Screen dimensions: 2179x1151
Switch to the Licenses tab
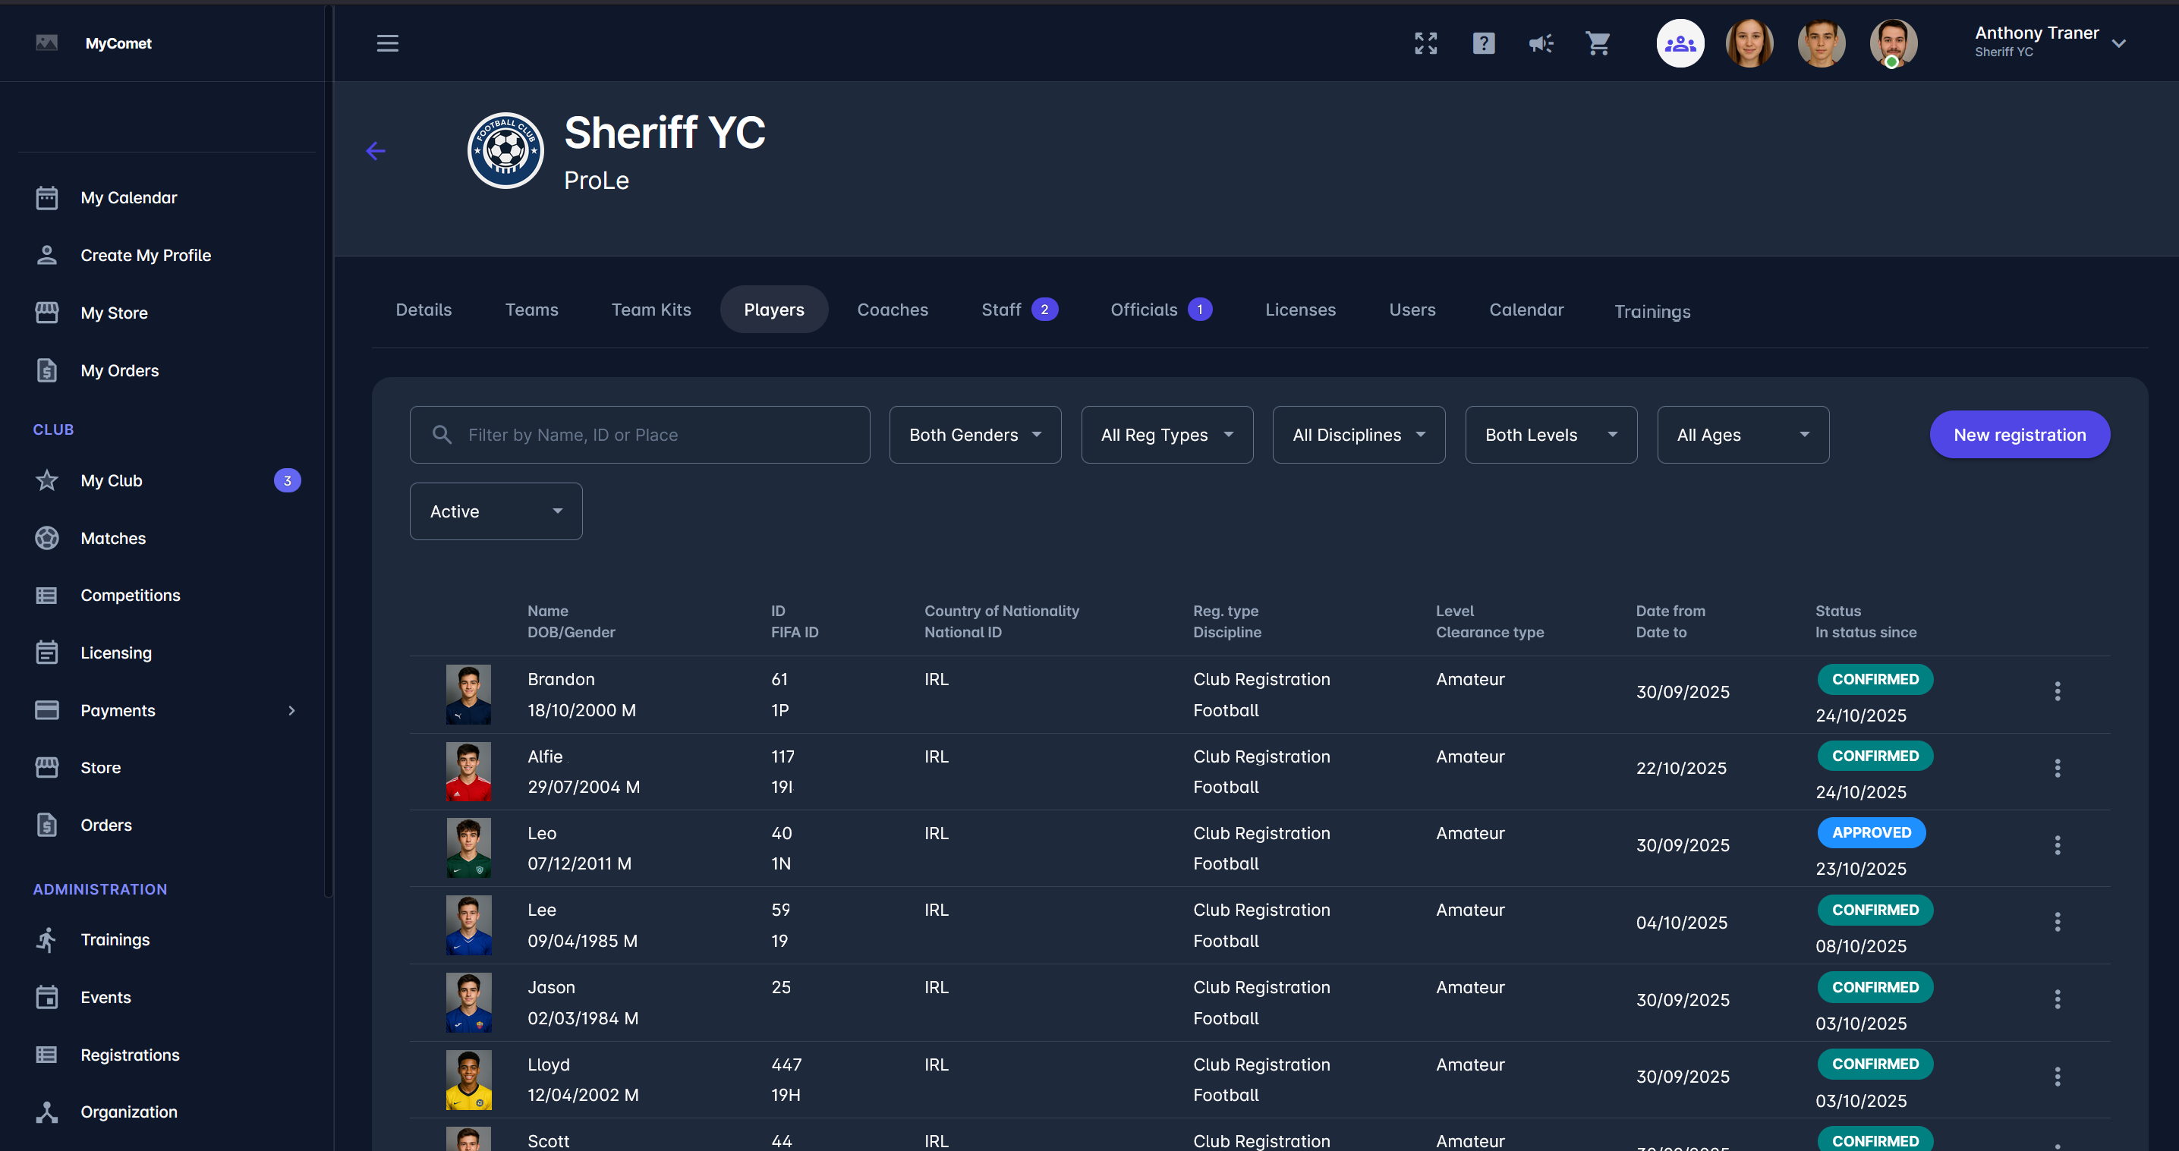pos(1299,310)
